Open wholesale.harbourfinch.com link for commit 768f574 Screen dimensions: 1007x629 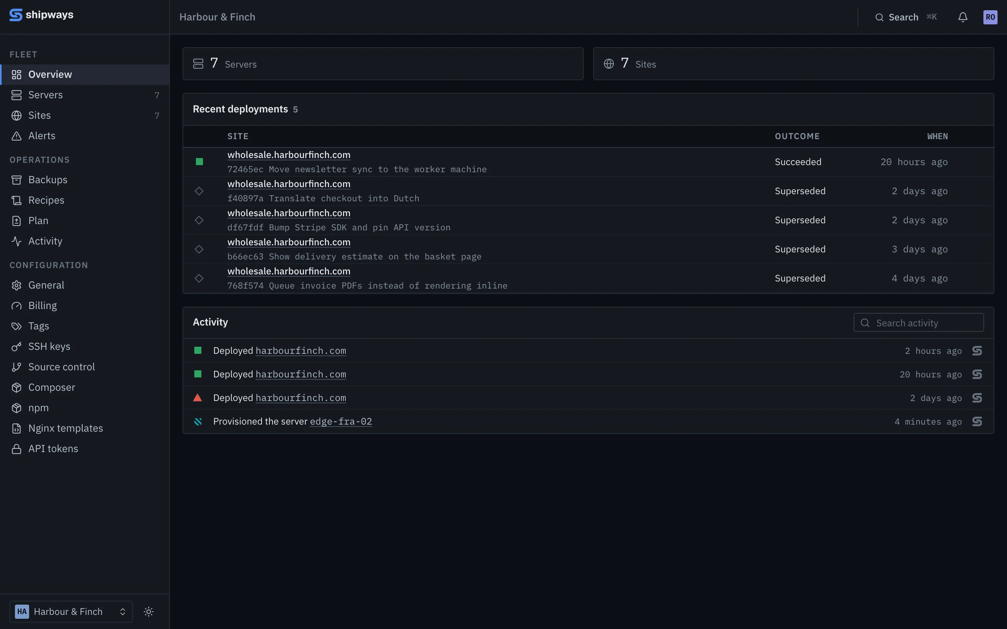(x=289, y=271)
